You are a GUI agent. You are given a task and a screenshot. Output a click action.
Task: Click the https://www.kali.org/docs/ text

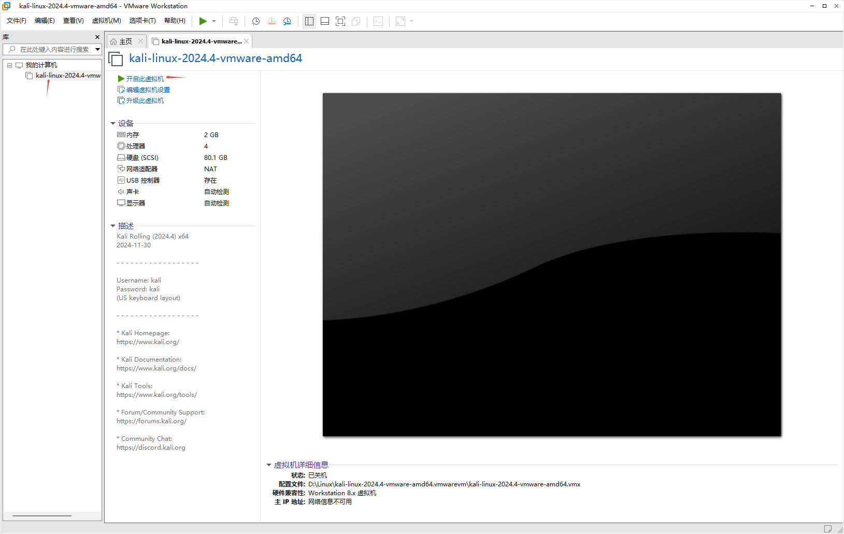[156, 368]
